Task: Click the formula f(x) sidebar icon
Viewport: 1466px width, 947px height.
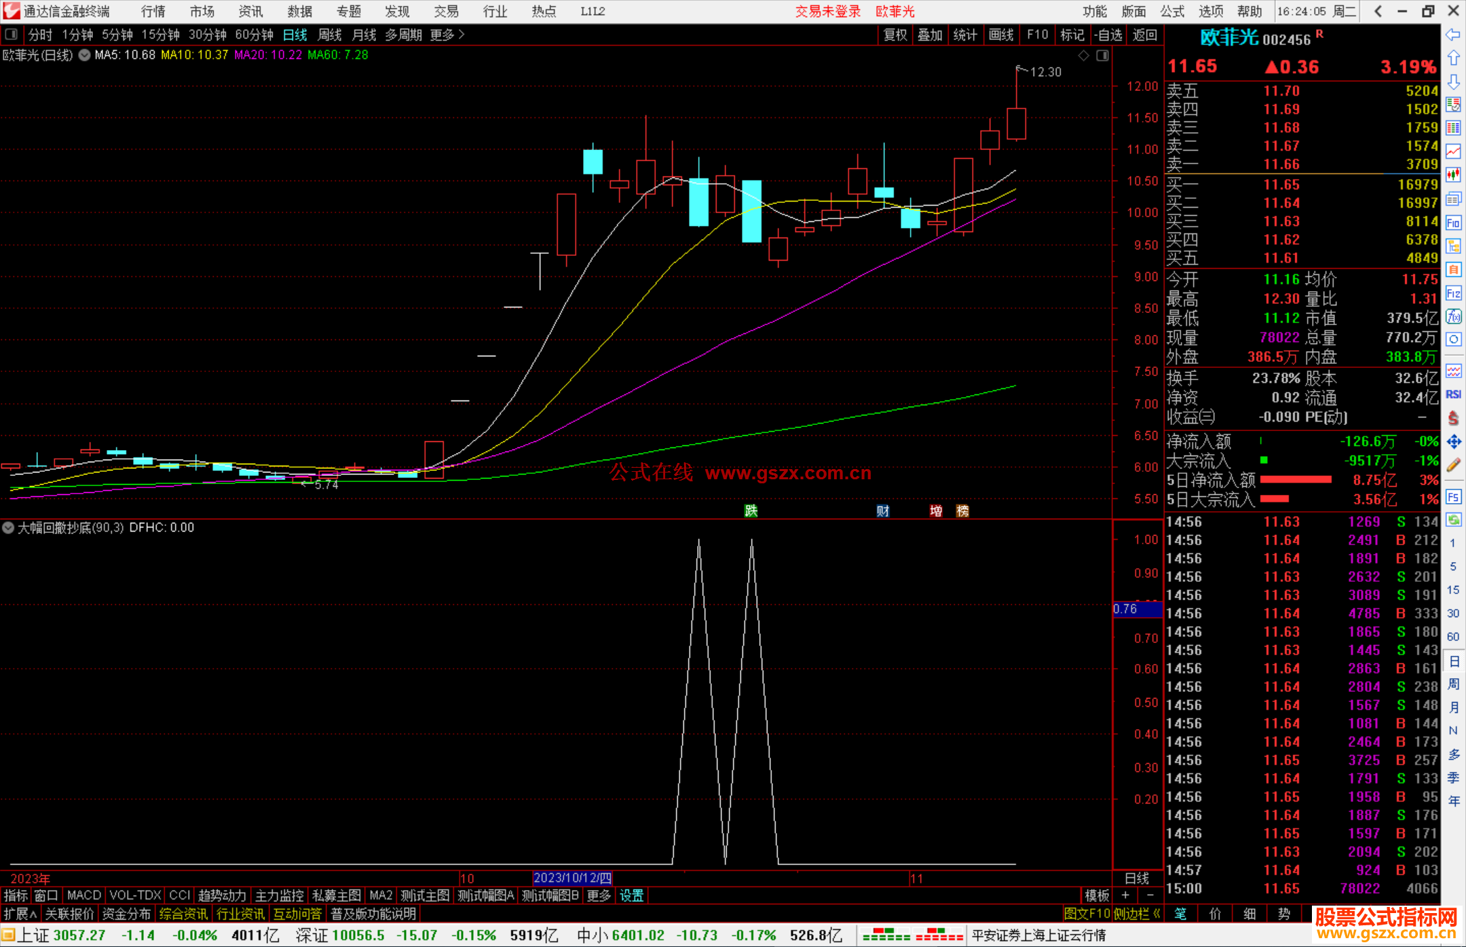Action: pyautogui.click(x=1453, y=316)
